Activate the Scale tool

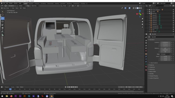(3, 25)
